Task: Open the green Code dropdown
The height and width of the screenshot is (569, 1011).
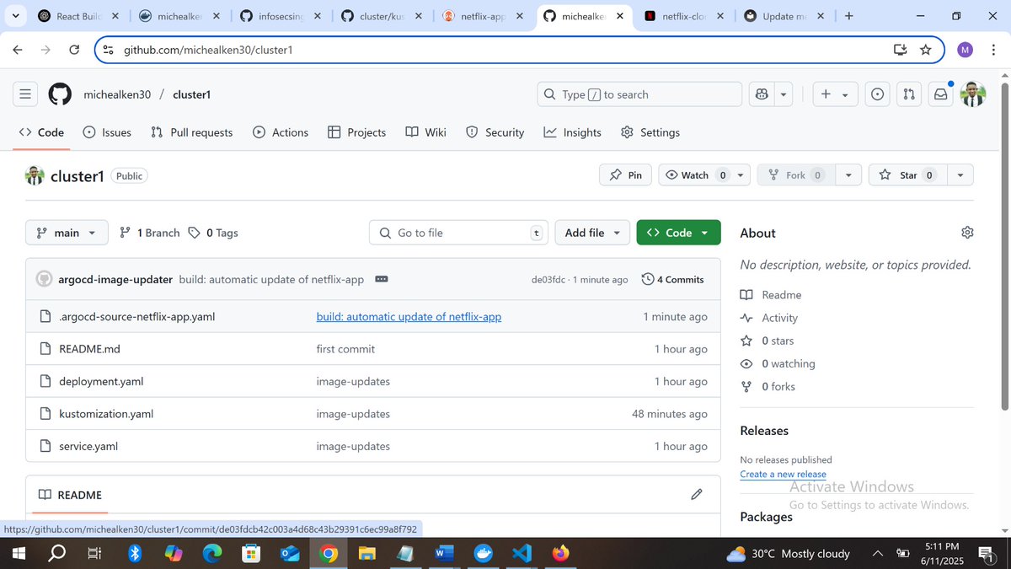Action: point(678,233)
